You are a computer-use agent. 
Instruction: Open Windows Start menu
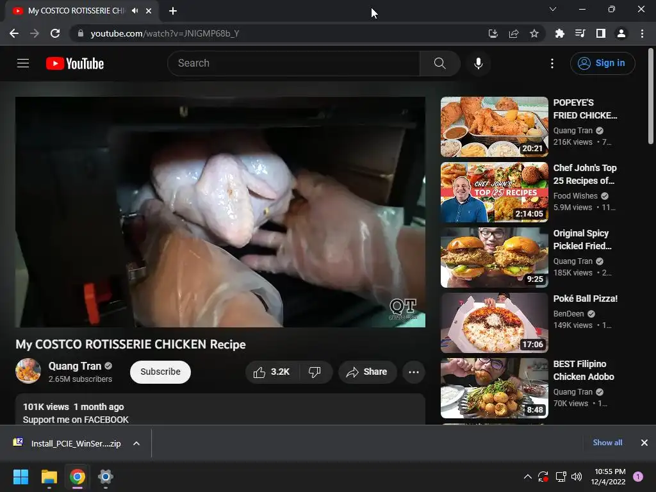(x=20, y=477)
